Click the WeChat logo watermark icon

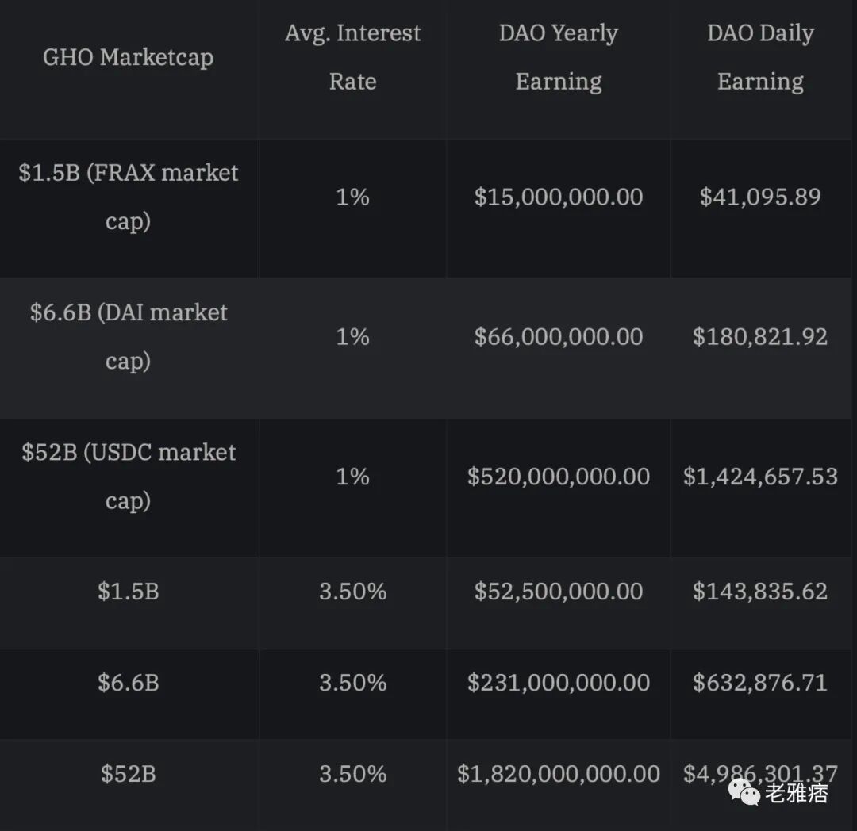[x=744, y=791]
